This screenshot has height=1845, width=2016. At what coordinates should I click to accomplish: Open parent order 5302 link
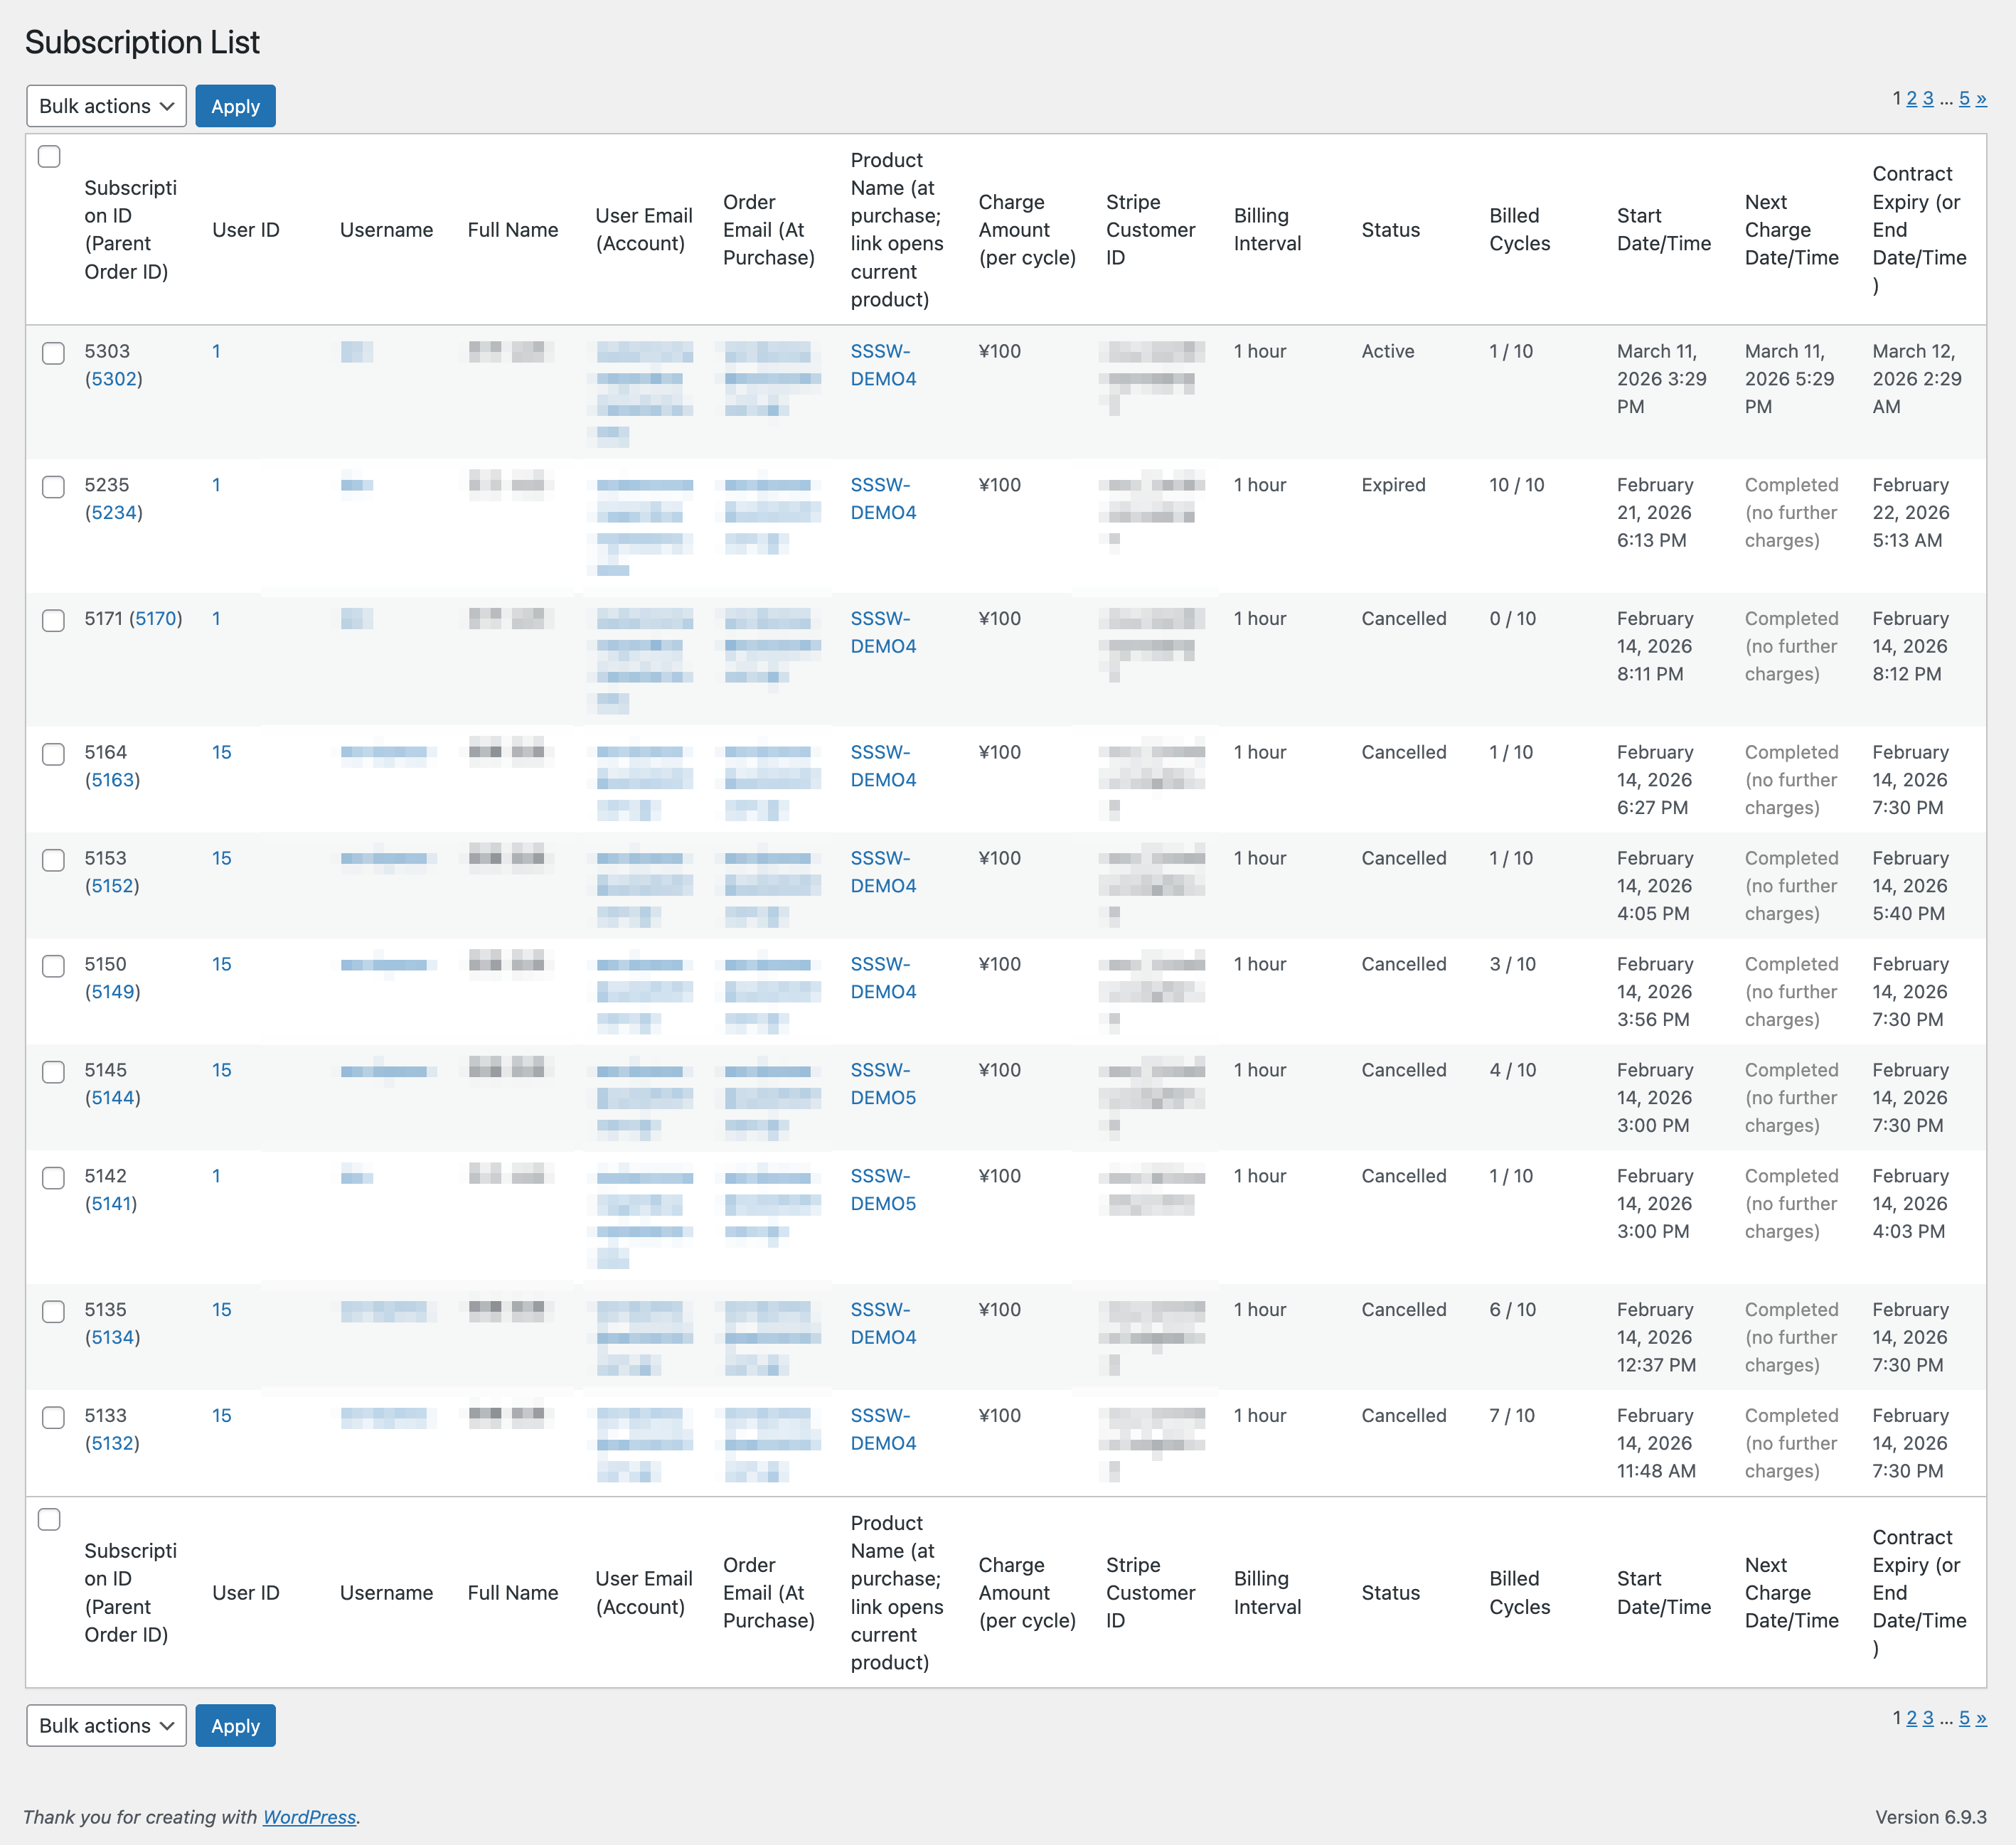click(113, 379)
